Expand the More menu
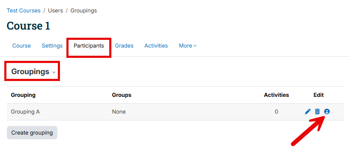 click(188, 46)
